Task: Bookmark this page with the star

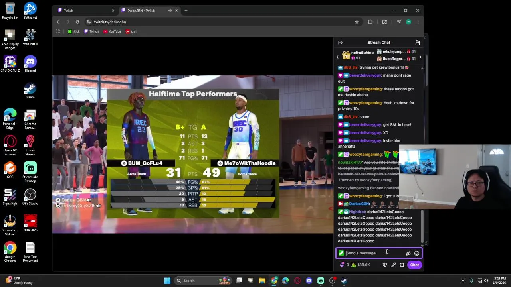Action: coord(357,22)
